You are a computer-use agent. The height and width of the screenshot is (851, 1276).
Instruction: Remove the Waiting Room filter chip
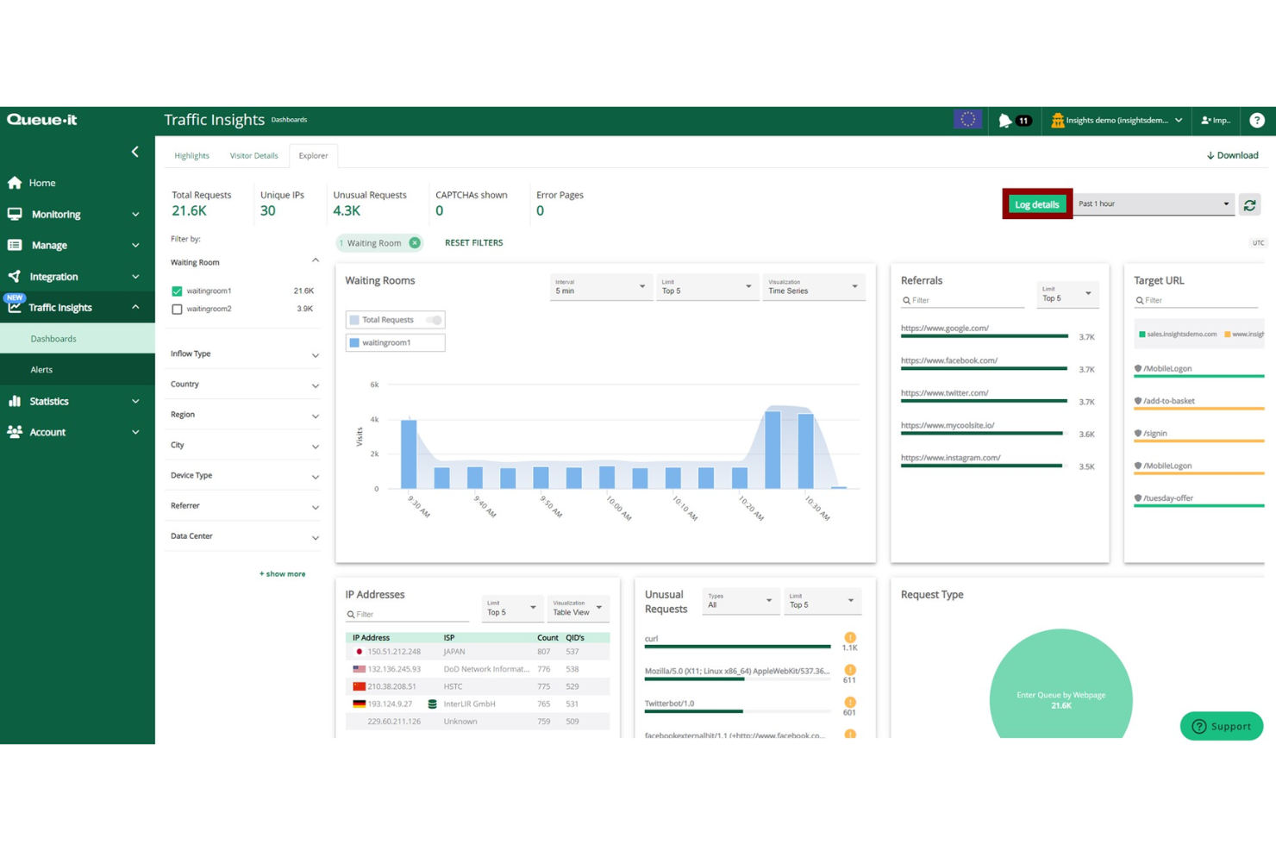pyautogui.click(x=415, y=243)
